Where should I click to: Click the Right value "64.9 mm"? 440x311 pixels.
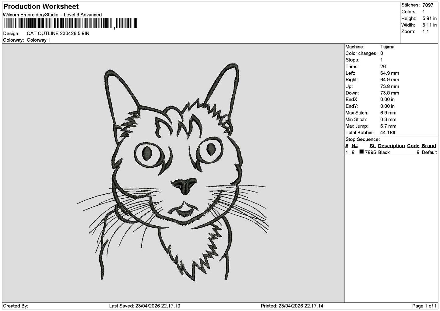pyautogui.click(x=390, y=80)
